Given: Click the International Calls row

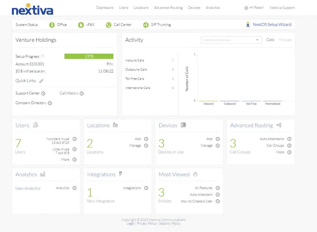Looking at the screenshot, I should [150, 88].
